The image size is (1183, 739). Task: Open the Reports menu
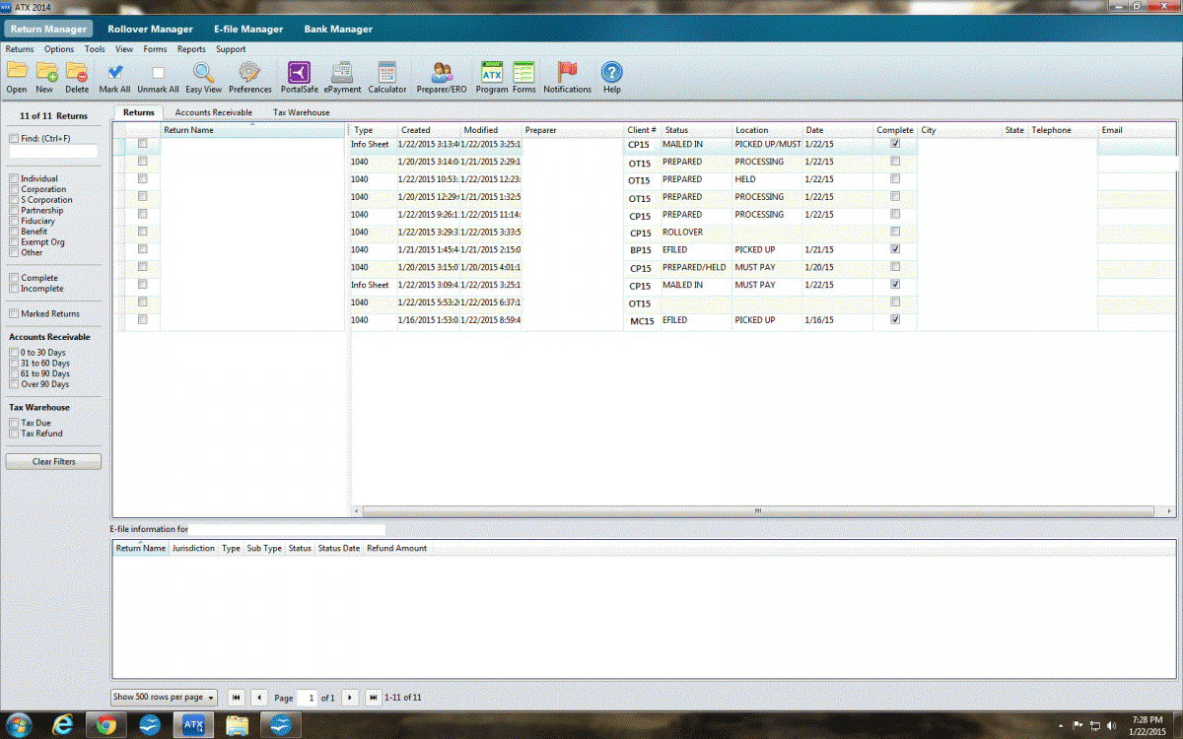tap(191, 49)
